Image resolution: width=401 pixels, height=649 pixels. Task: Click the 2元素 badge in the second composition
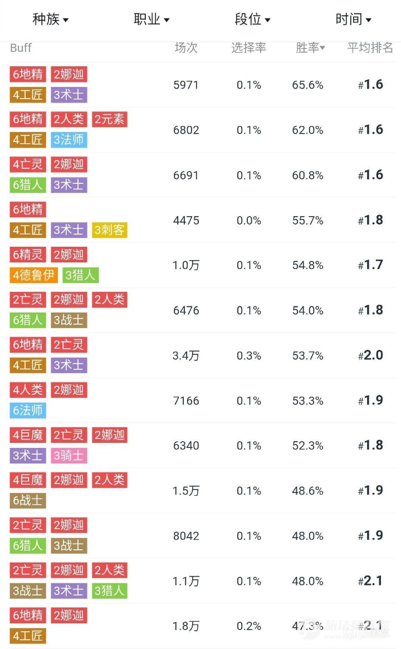[x=110, y=119]
